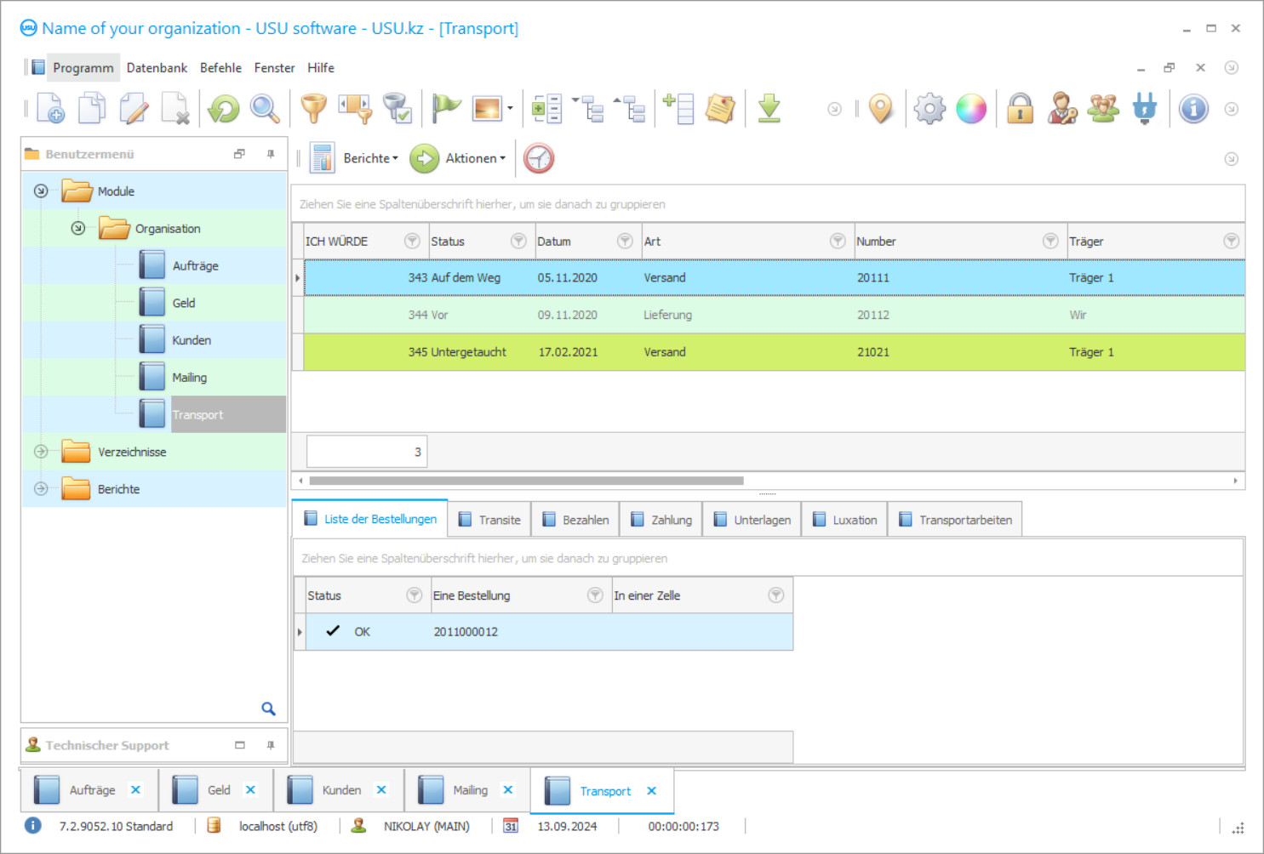Screen dimensions: 1264x854
Task: Select Kunden in the module tree
Action: point(192,340)
